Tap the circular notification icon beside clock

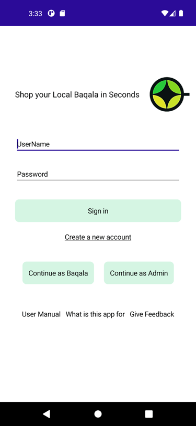[x=51, y=13]
